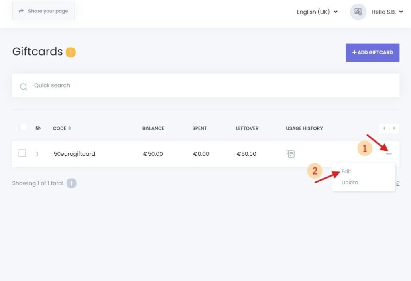Select Edit from the actions menu
Image resolution: width=411 pixels, height=281 pixels.
click(346, 171)
